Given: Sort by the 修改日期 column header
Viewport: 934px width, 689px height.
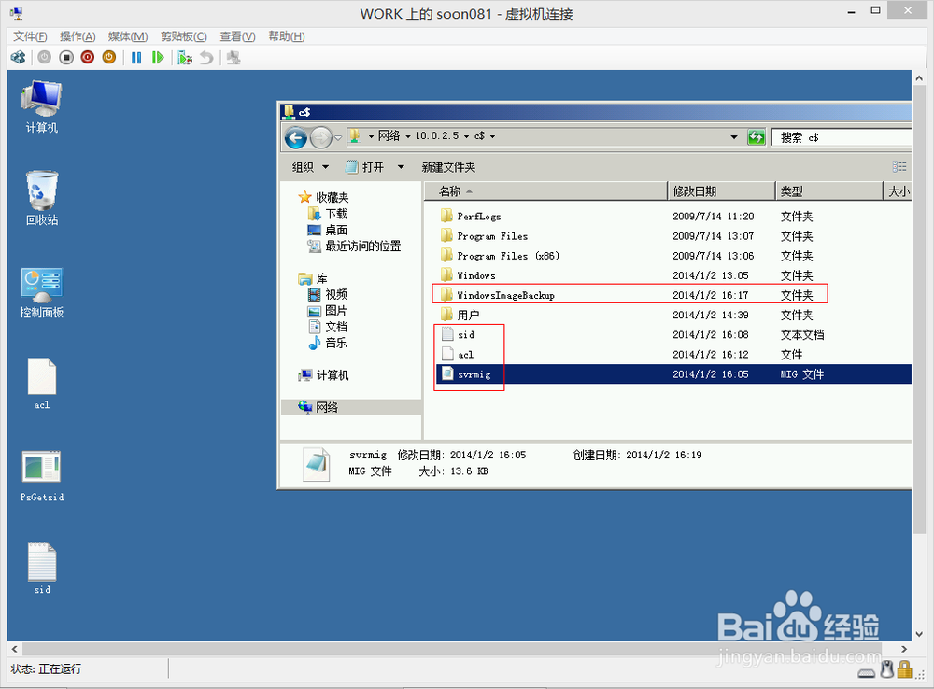Looking at the screenshot, I should (x=721, y=191).
